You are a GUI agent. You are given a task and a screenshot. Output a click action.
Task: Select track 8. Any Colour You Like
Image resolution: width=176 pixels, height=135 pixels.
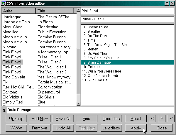pos(128,58)
